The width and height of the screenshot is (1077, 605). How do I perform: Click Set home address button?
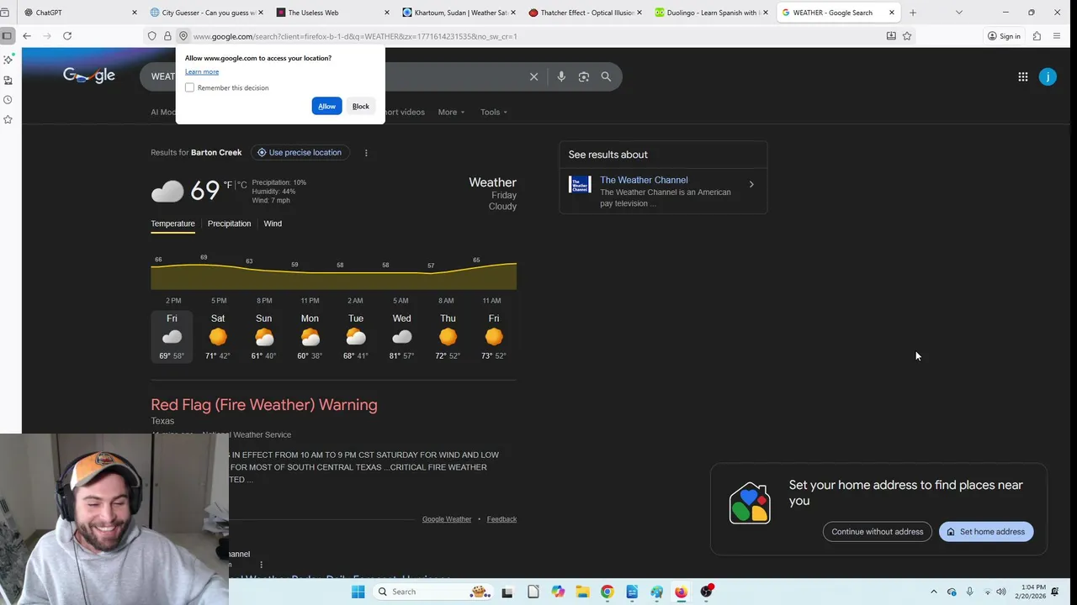click(986, 532)
